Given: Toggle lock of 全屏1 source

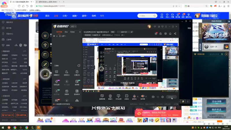Looking at the screenshot, I should tap(57, 36).
